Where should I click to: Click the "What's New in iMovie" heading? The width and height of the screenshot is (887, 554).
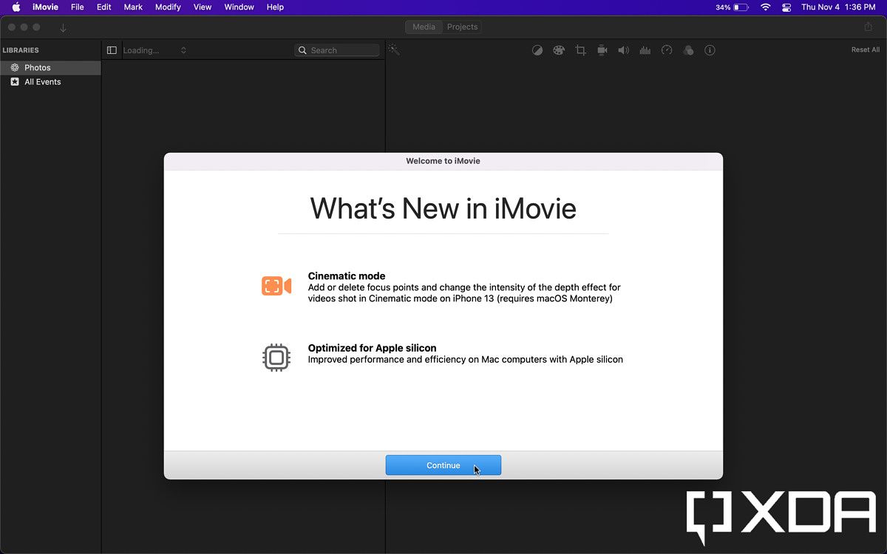443,208
